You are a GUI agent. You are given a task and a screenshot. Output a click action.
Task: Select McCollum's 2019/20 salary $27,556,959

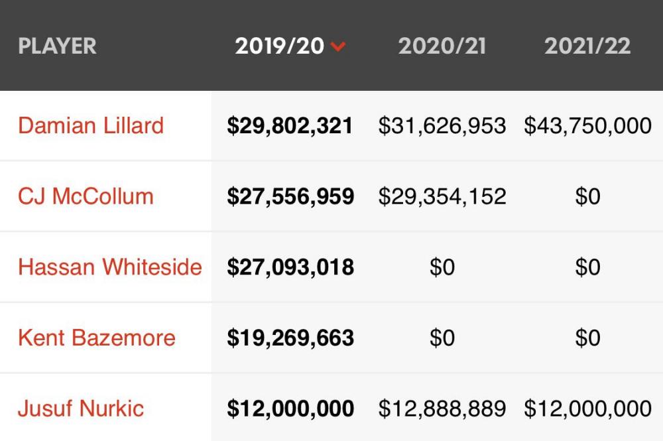(x=290, y=196)
